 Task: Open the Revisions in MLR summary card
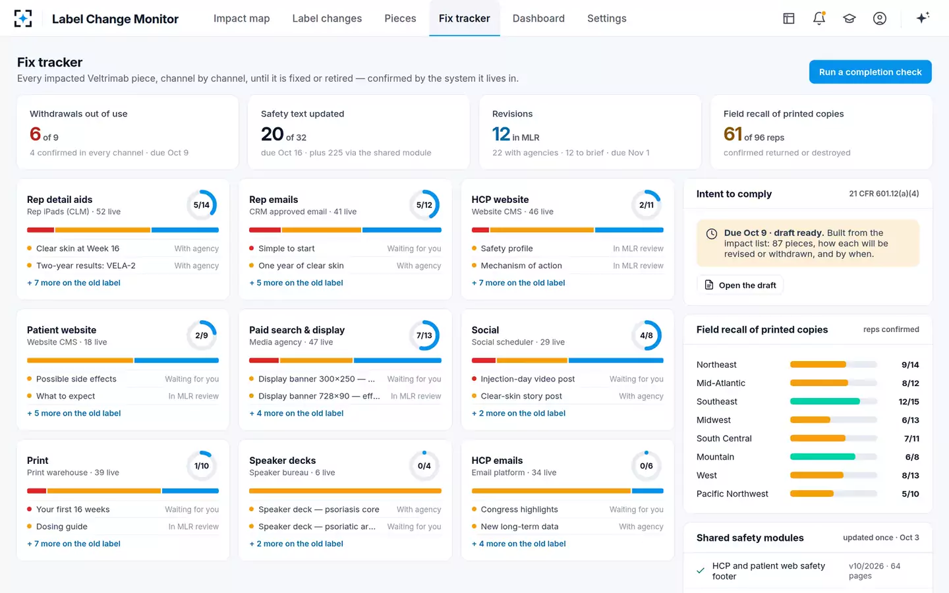coord(590,132)
